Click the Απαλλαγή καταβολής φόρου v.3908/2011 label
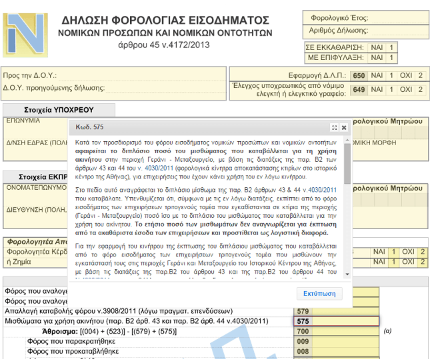This screenshot has height=359, width=430. click(x=119, y=311)
